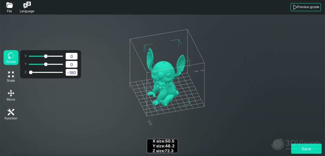Click the Z rotation slider handle

pos(31,72)
